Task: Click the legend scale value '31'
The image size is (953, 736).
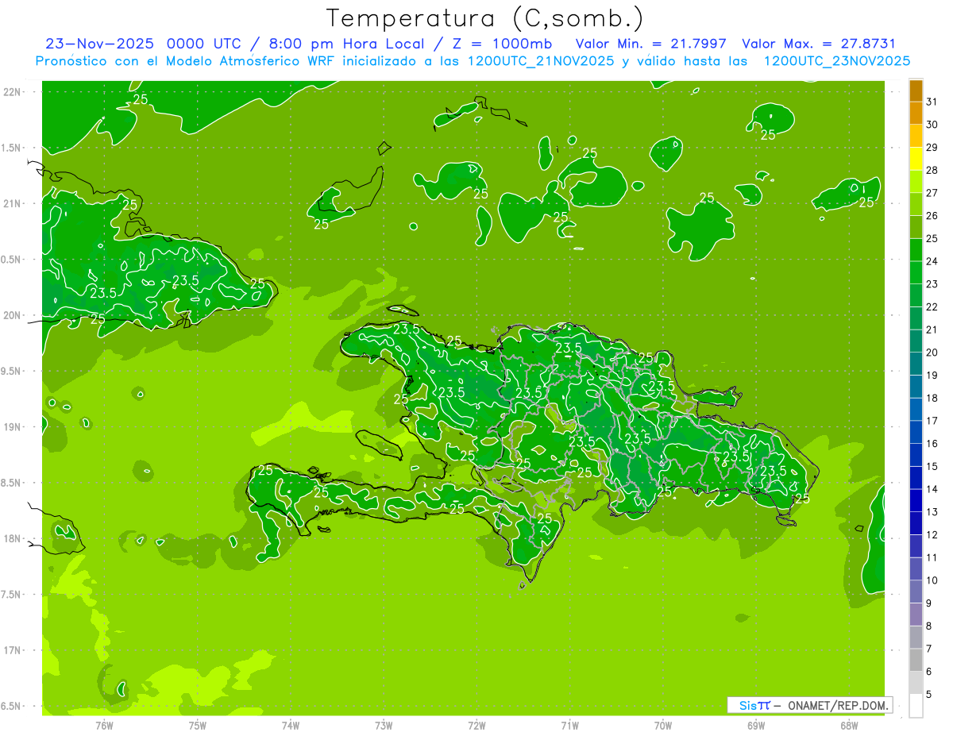Action: coord(932,102)
